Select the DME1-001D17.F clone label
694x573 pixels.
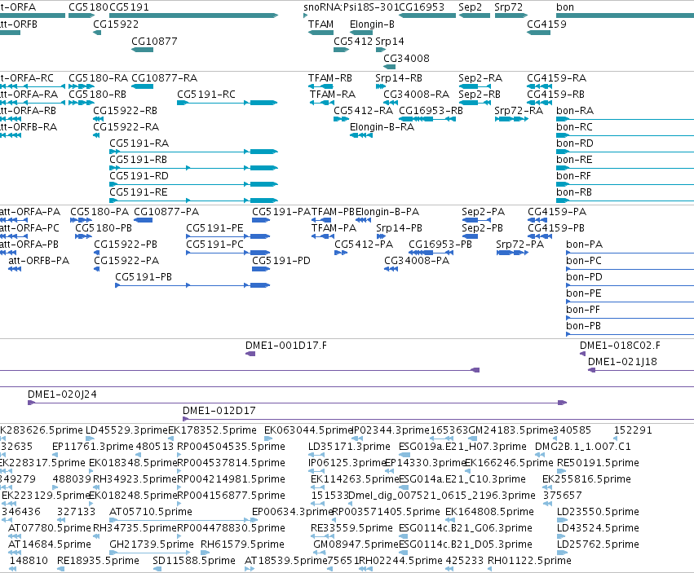point(286,346)
